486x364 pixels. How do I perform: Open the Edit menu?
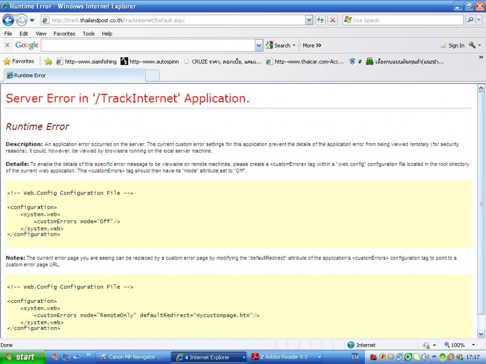(23, 33)
